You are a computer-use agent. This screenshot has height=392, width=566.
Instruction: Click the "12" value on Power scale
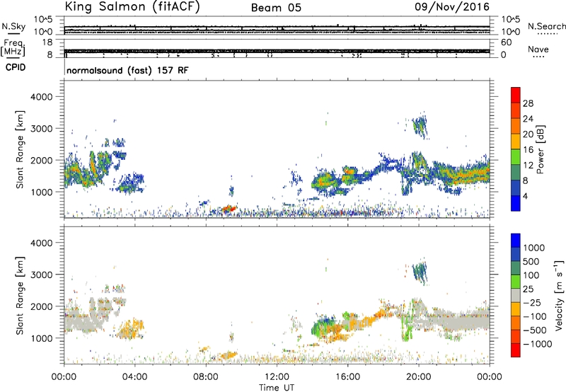point(528,166)
